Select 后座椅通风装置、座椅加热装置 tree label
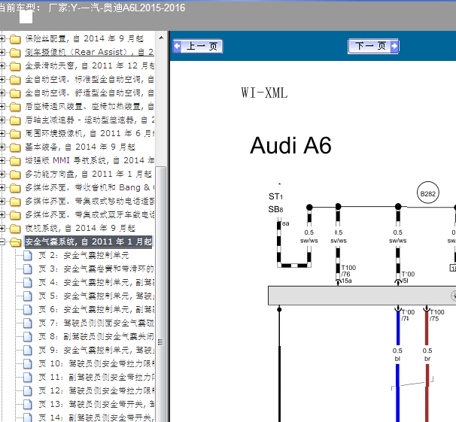The image size is (456, 422). click(x=90, y=106)
